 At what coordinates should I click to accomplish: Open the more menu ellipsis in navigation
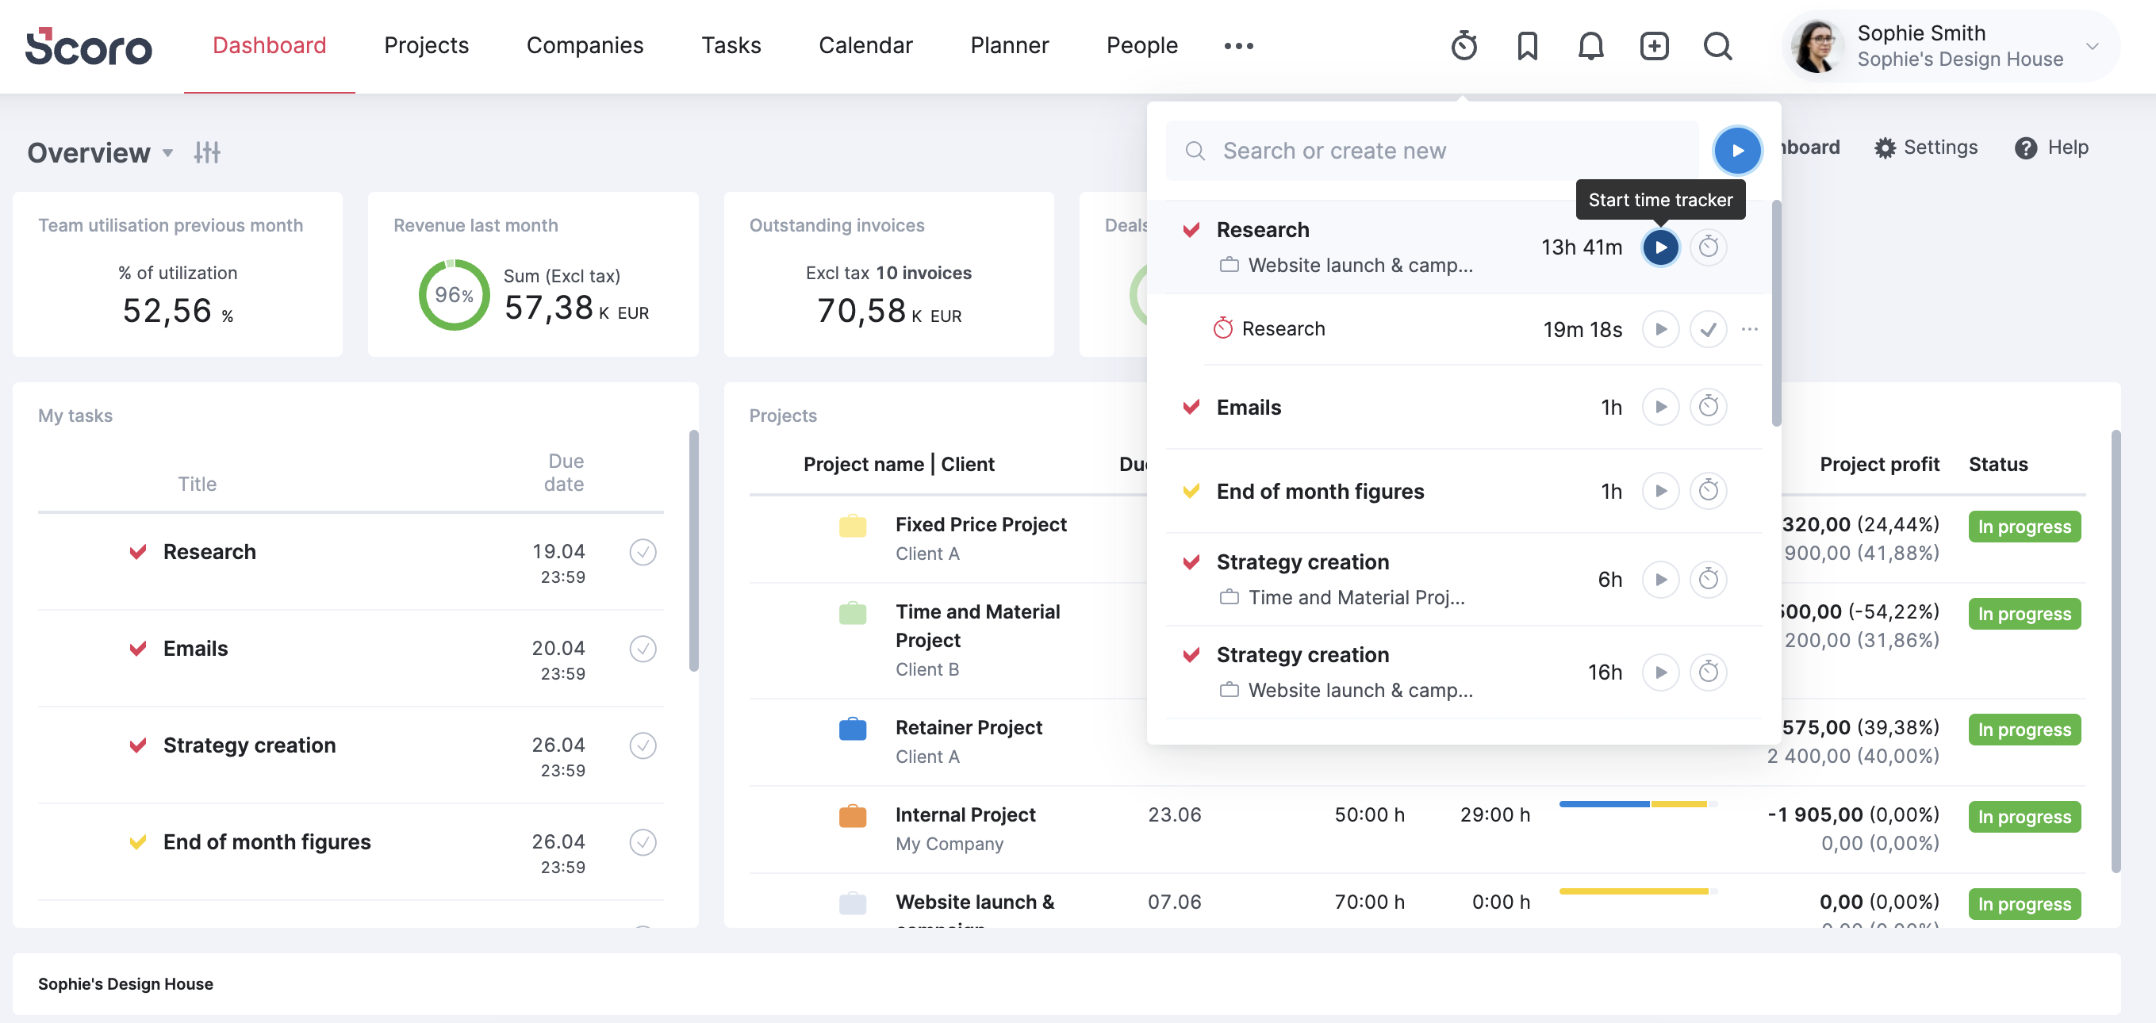pos(1238,46)
